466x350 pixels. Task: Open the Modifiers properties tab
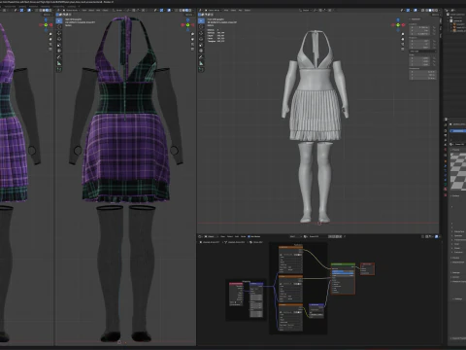(x=446, y=166)
